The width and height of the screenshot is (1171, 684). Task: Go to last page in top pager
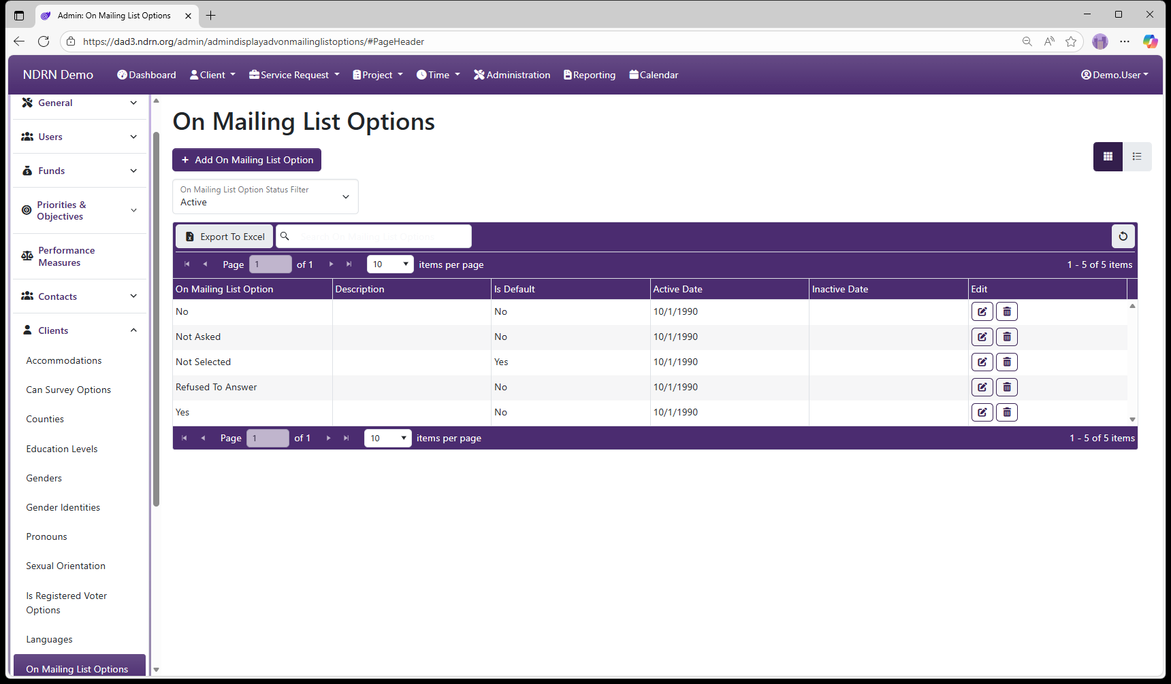[349, 264]
